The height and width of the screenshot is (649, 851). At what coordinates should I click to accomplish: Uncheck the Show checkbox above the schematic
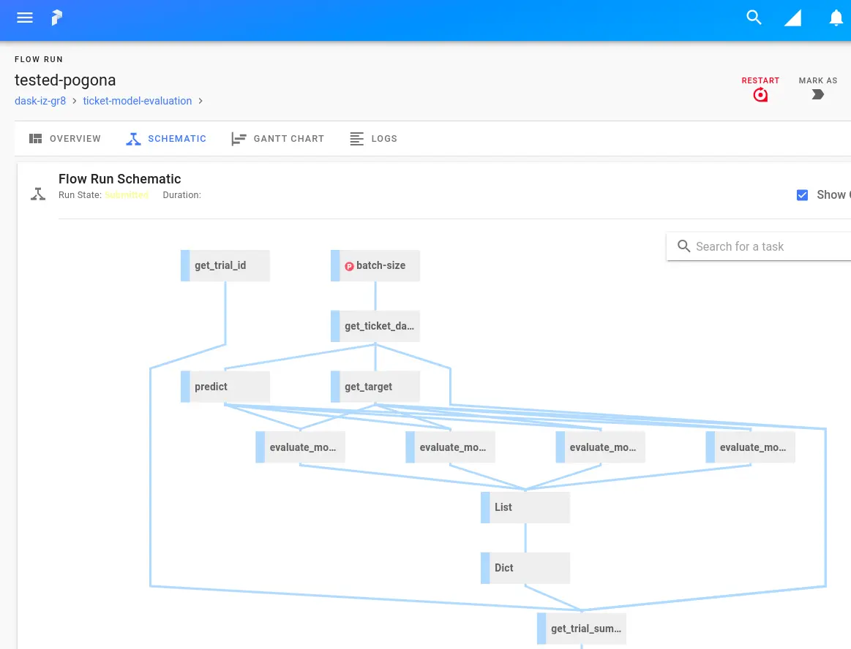point(802,194)
